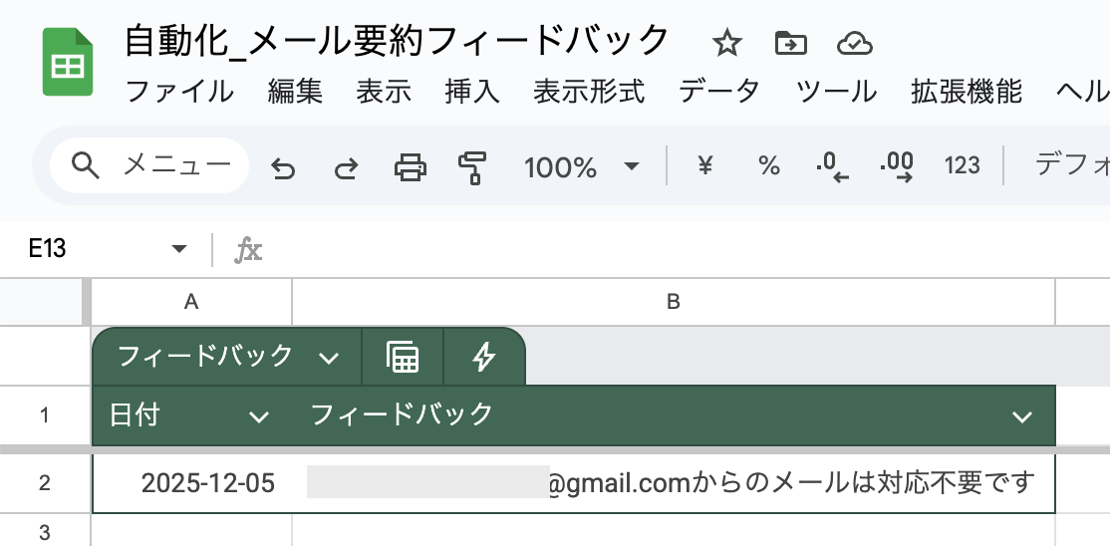Click the table lightning bolt icon

pos(483,357)
